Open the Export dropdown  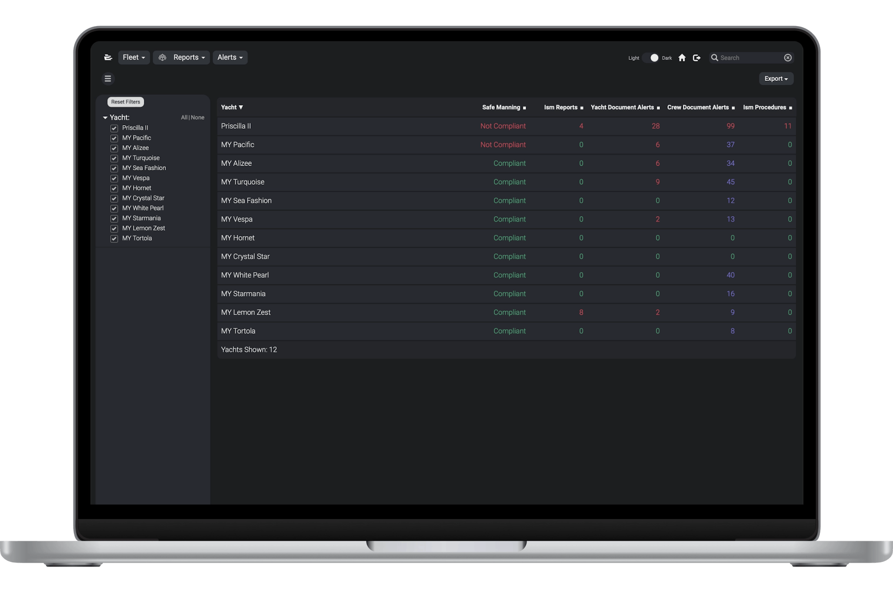tap(776, 79)
